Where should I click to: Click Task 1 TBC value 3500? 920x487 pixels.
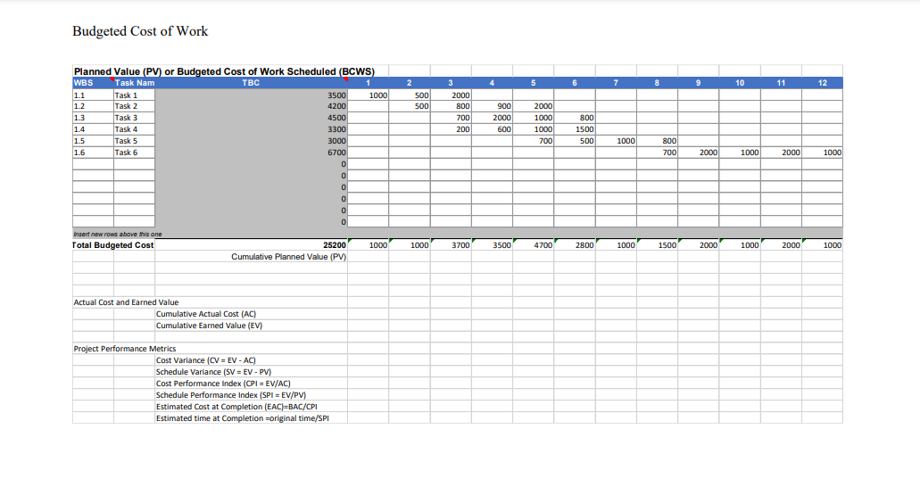[x=336, y=95]
